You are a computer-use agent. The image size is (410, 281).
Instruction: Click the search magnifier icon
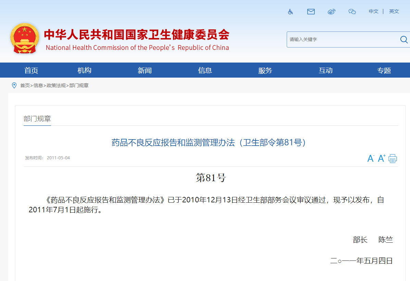click(404, 39)
